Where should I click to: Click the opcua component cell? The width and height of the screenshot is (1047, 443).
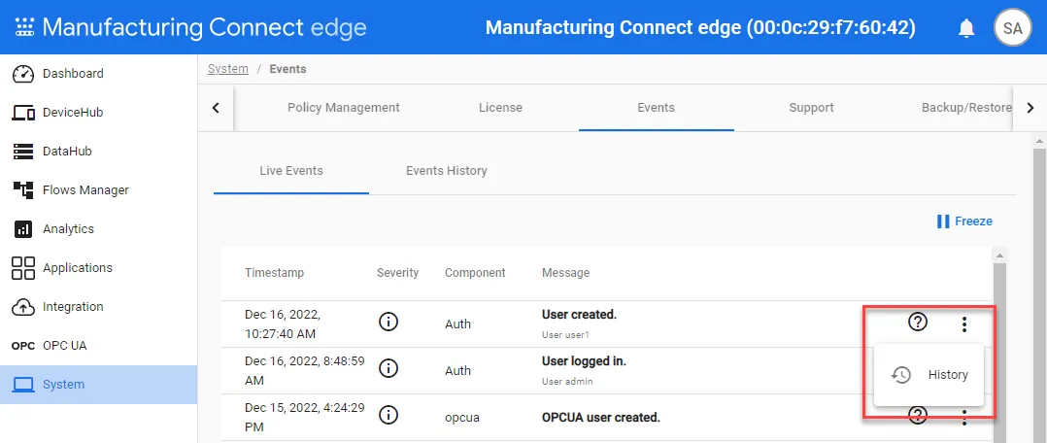[462, 419]
